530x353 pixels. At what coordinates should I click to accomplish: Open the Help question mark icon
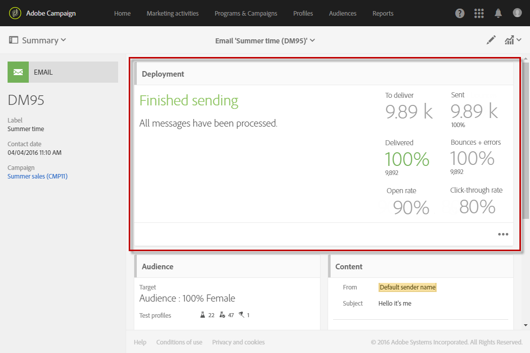pos(460,13)
